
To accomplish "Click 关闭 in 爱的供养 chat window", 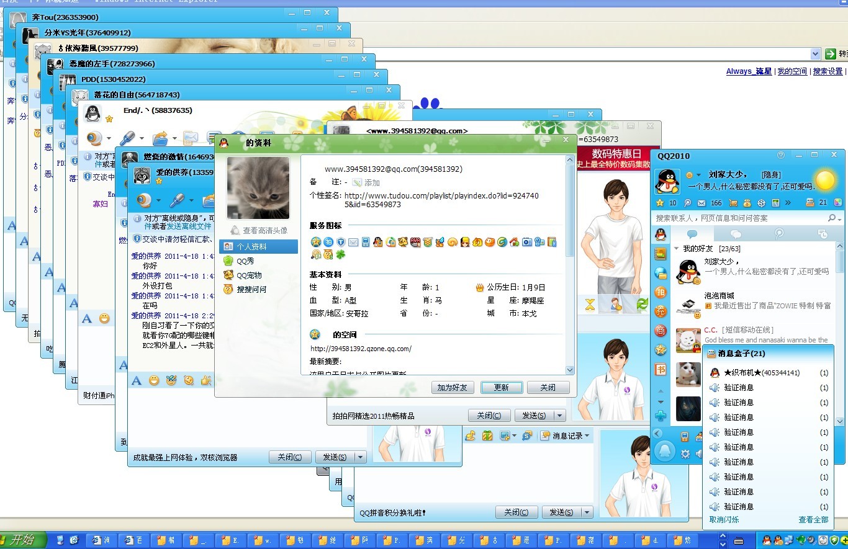I will click(290, 457).
